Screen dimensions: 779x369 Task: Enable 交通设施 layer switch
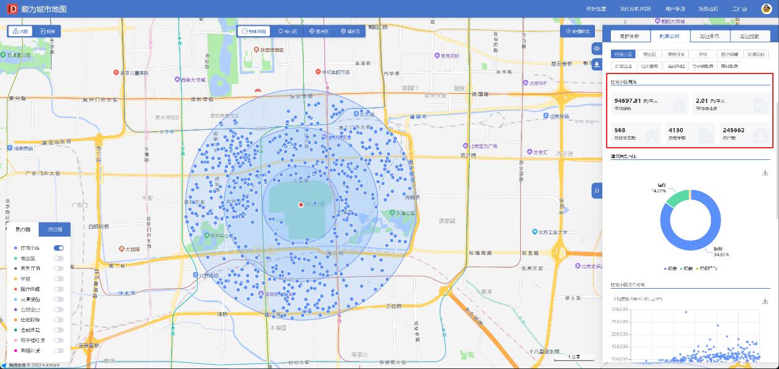click(59, 299)
